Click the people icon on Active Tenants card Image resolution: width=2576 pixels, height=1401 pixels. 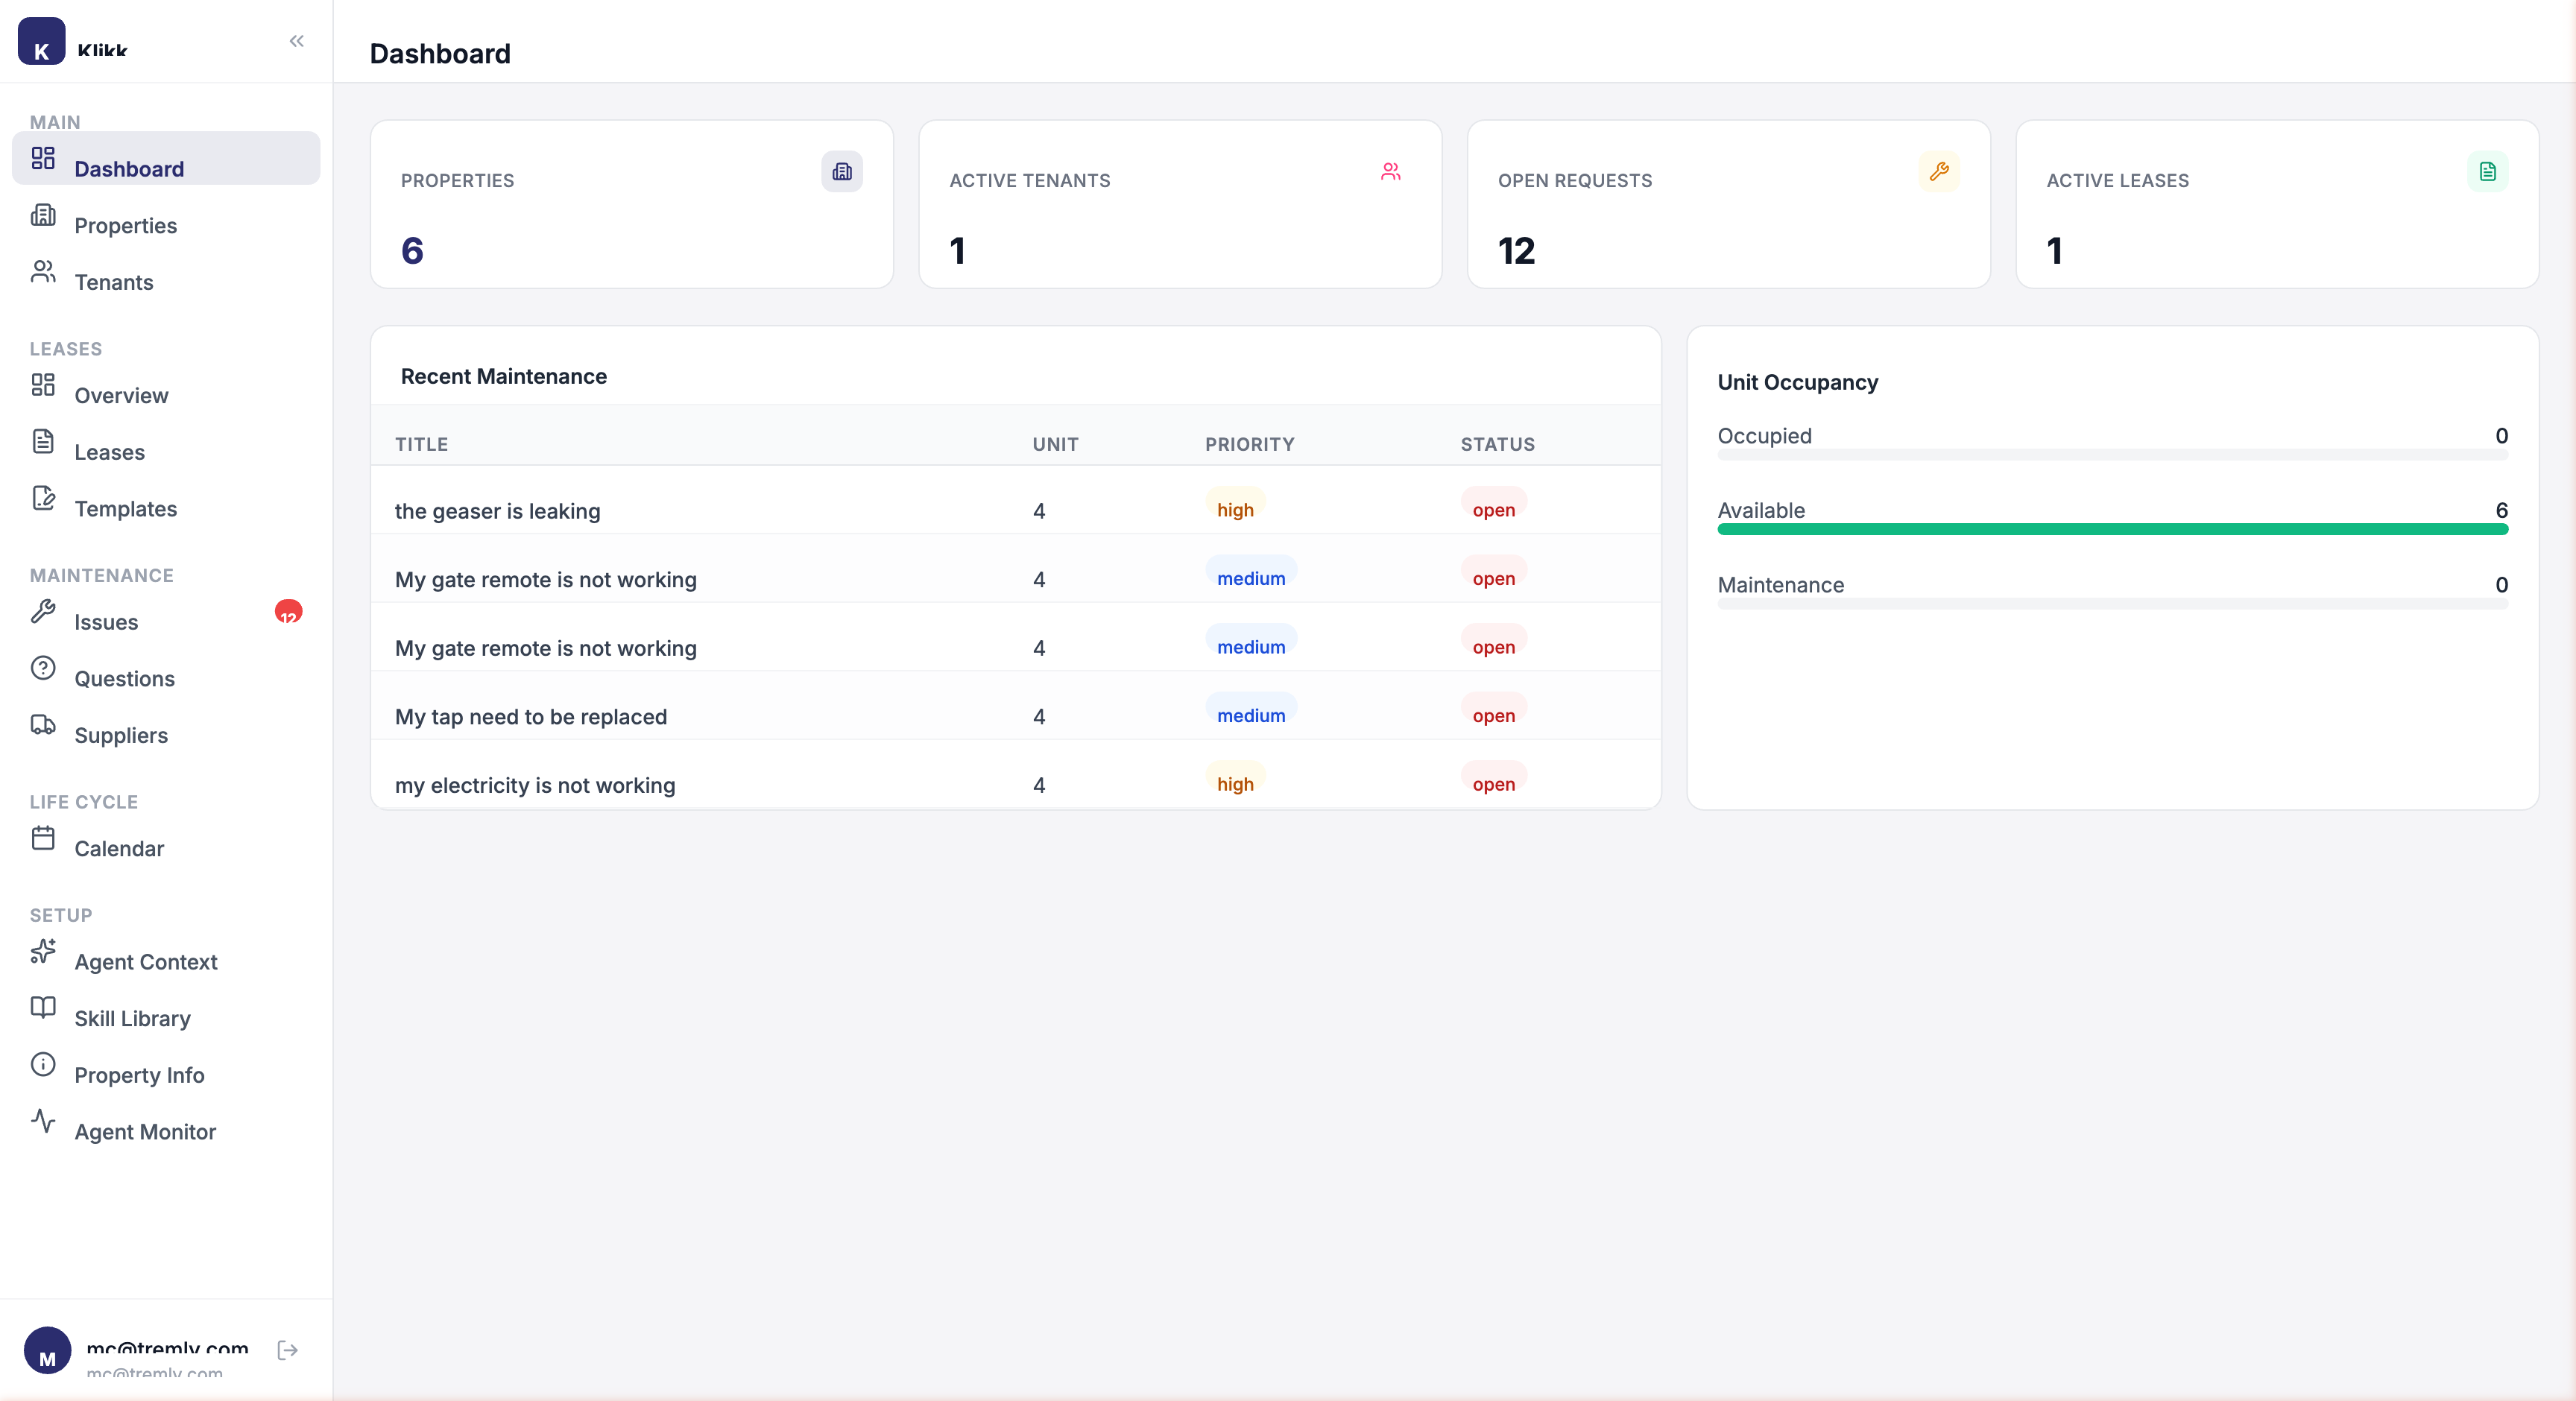(x=1390, y=171)
